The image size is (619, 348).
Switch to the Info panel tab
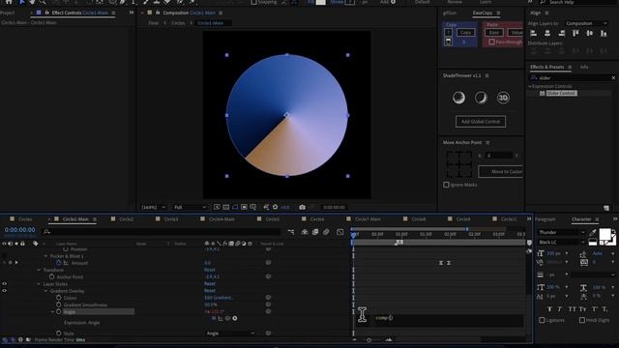[x=584, y=67]
